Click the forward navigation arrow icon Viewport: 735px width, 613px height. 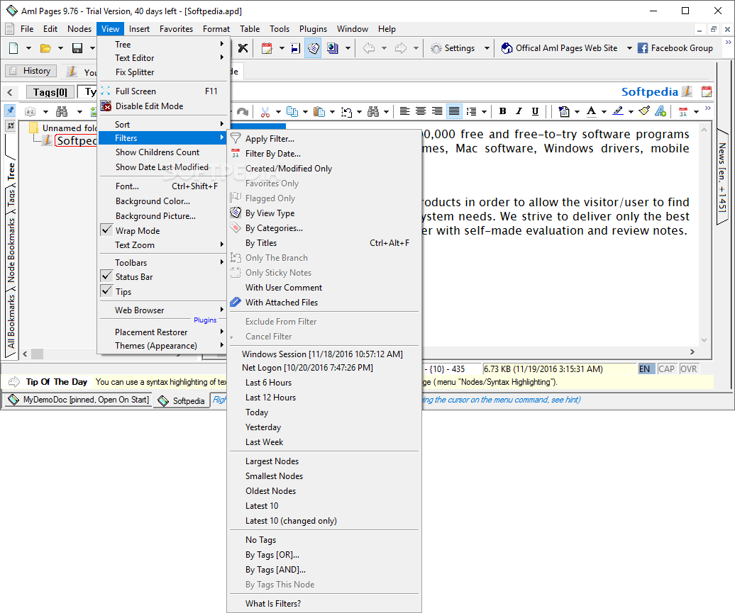pos(401,48)
